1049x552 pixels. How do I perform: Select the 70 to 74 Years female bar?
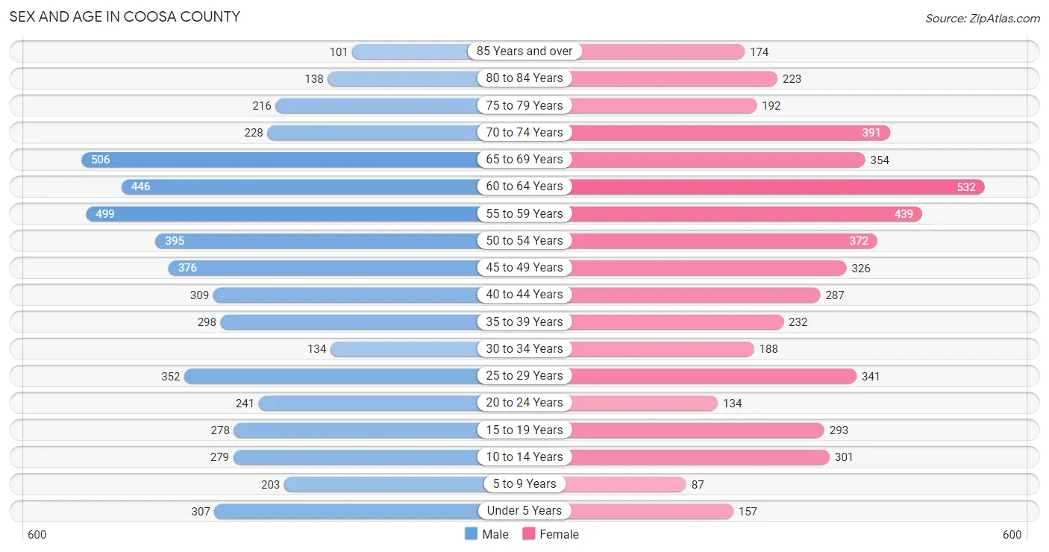[x=729, y=133]
